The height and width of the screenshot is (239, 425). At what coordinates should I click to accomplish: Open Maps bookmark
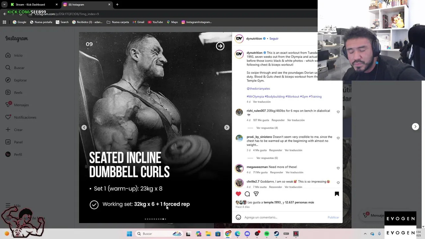[172, 22]
